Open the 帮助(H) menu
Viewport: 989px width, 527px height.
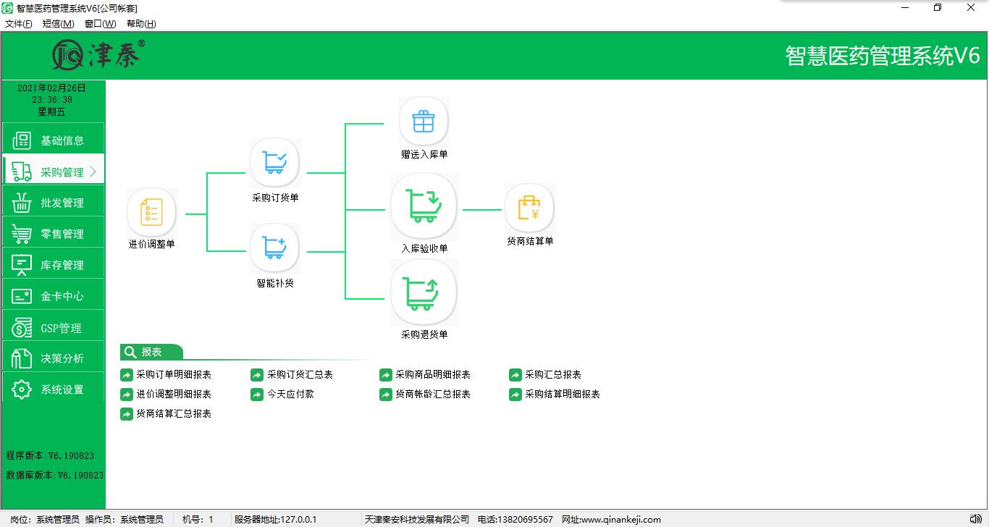click(141, 24)
